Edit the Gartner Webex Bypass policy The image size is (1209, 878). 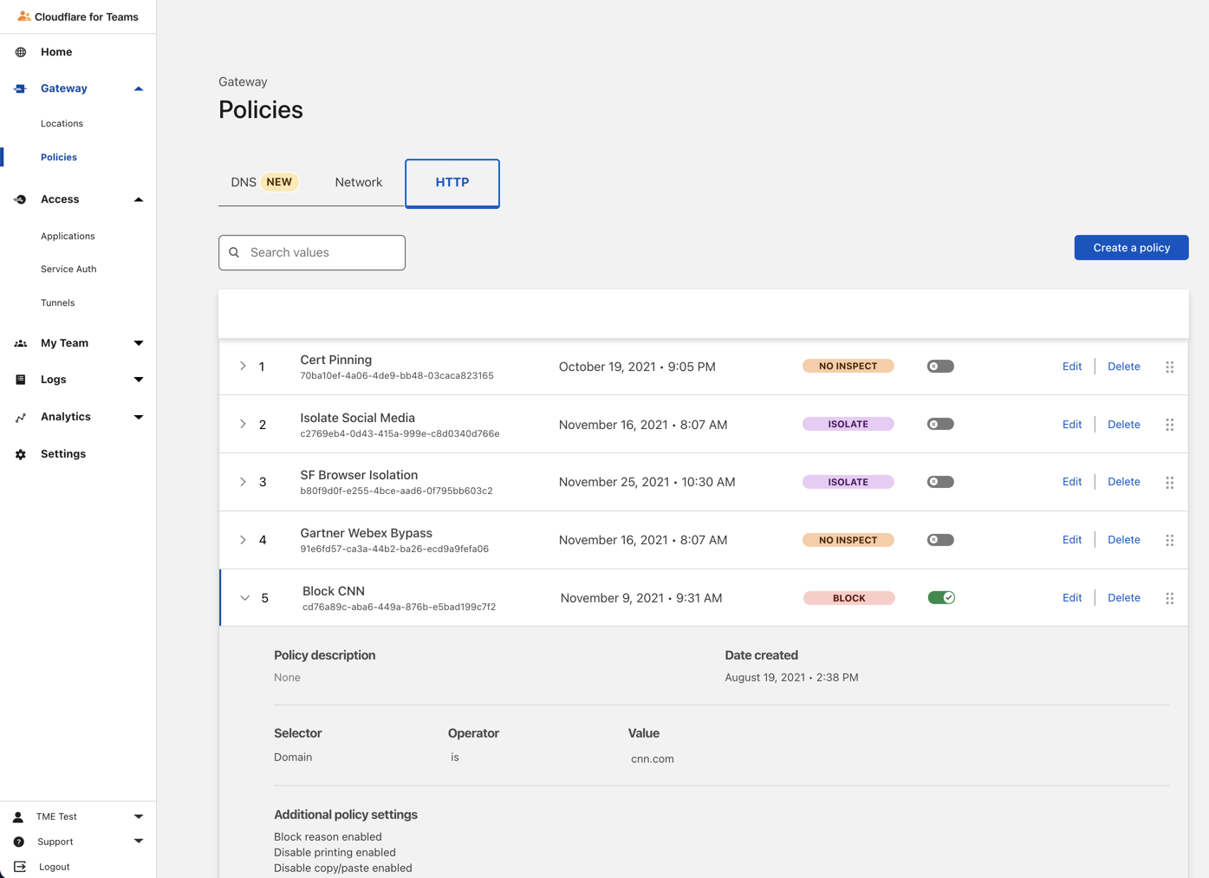click(x=1072, y=540)
